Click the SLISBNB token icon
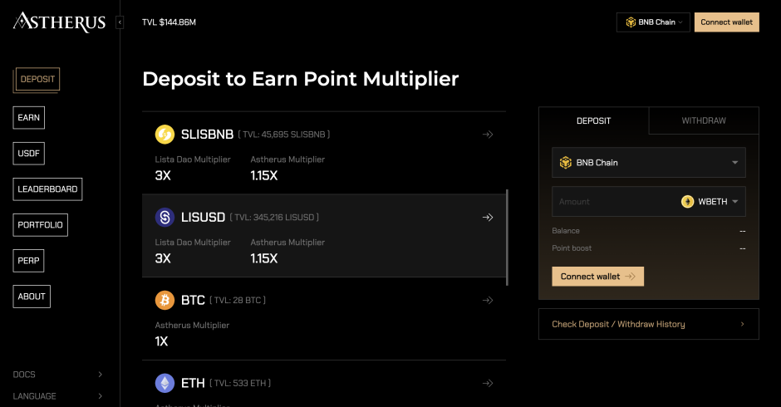 165,135
